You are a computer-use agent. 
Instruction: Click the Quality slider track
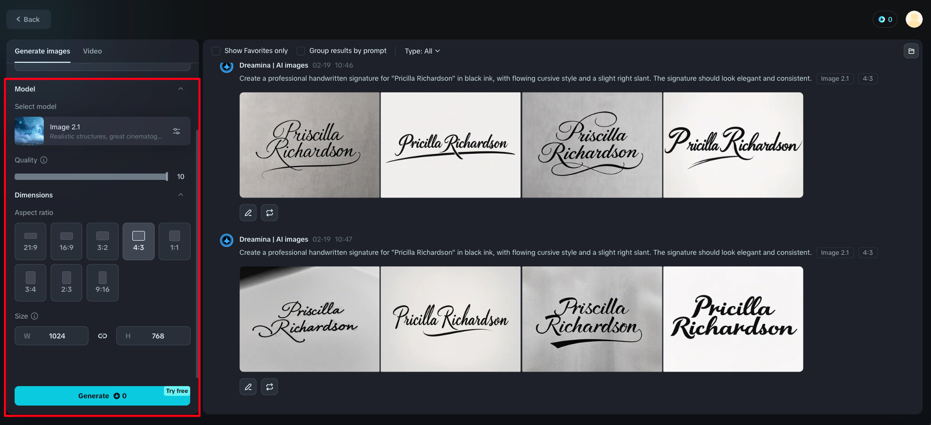coord(91,177)
